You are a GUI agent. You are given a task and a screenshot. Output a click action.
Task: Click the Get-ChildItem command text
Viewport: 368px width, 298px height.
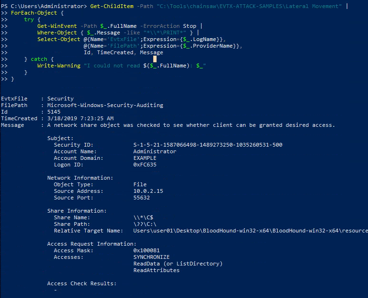112,6
